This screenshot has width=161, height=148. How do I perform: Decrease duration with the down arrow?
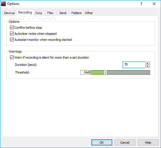(x=148, y=66)
